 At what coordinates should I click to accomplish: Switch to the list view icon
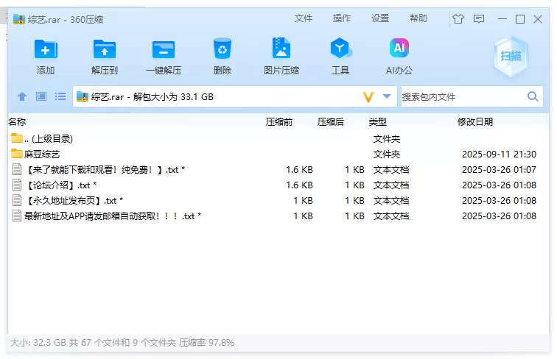[x=60, y=96]
